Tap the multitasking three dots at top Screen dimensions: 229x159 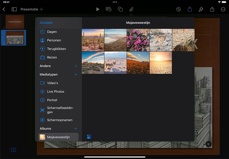coord(115,2)
